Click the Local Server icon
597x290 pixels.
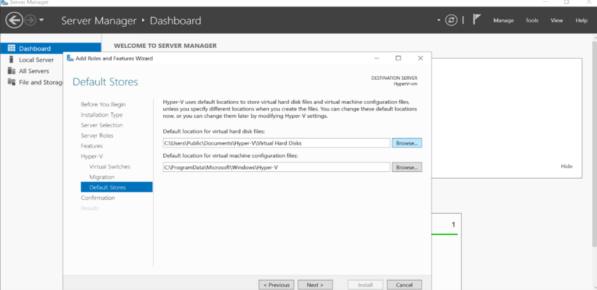[12, 59]
